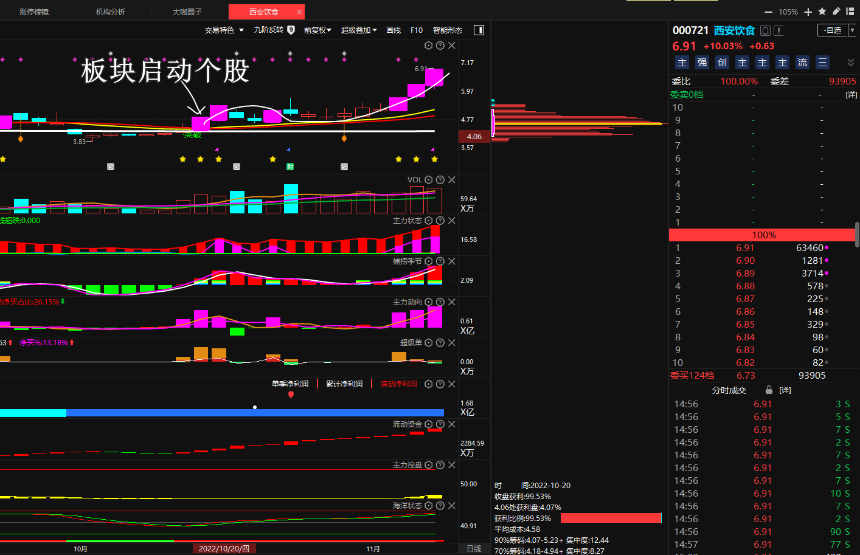Image resolution: width=860 pixels, height=555 pixels.
Task: Close the VOL indicator panel
Action: (452, 180)
